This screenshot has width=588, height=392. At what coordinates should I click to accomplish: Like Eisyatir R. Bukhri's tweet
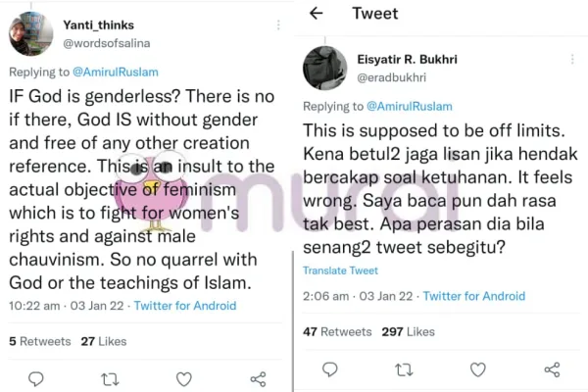click(477, 369)
